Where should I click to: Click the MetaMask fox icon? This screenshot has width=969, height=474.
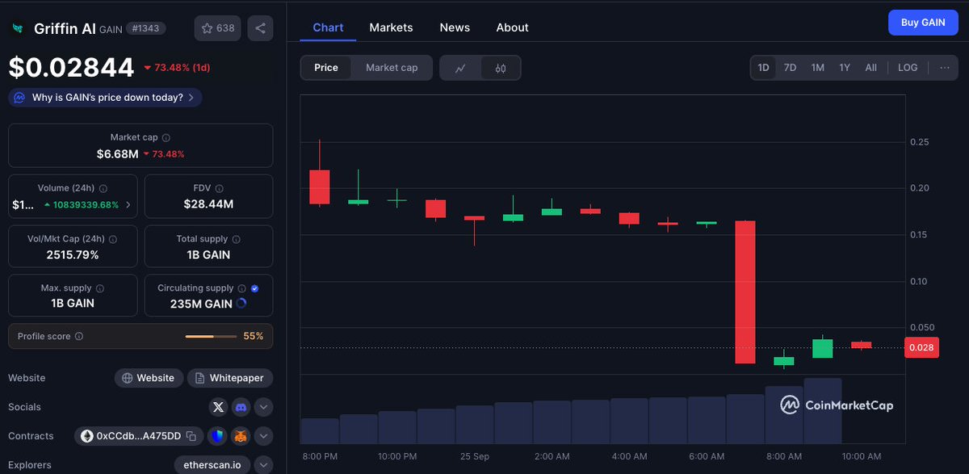click(x=241, y=436)
